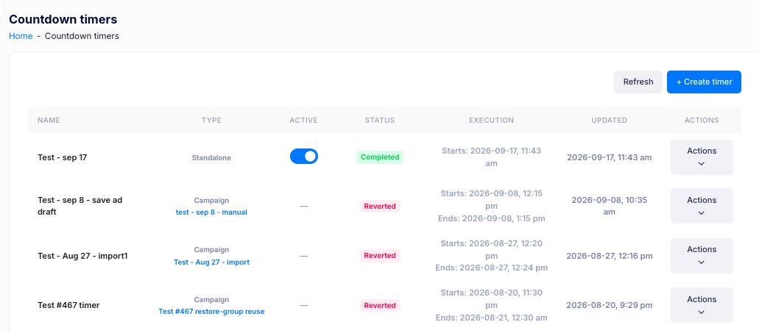Click updated time 2026-08-20, 9:29 pm
The image size is (759, 333).
click(610, 305)
